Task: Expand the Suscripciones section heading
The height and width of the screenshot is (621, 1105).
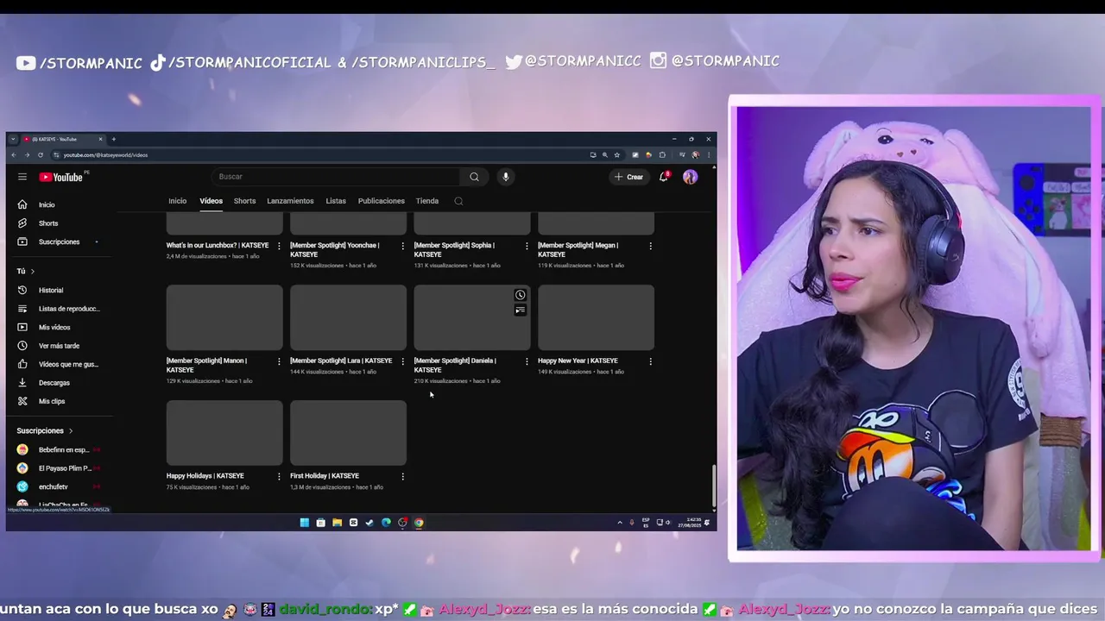Action: tap(45, 430)
